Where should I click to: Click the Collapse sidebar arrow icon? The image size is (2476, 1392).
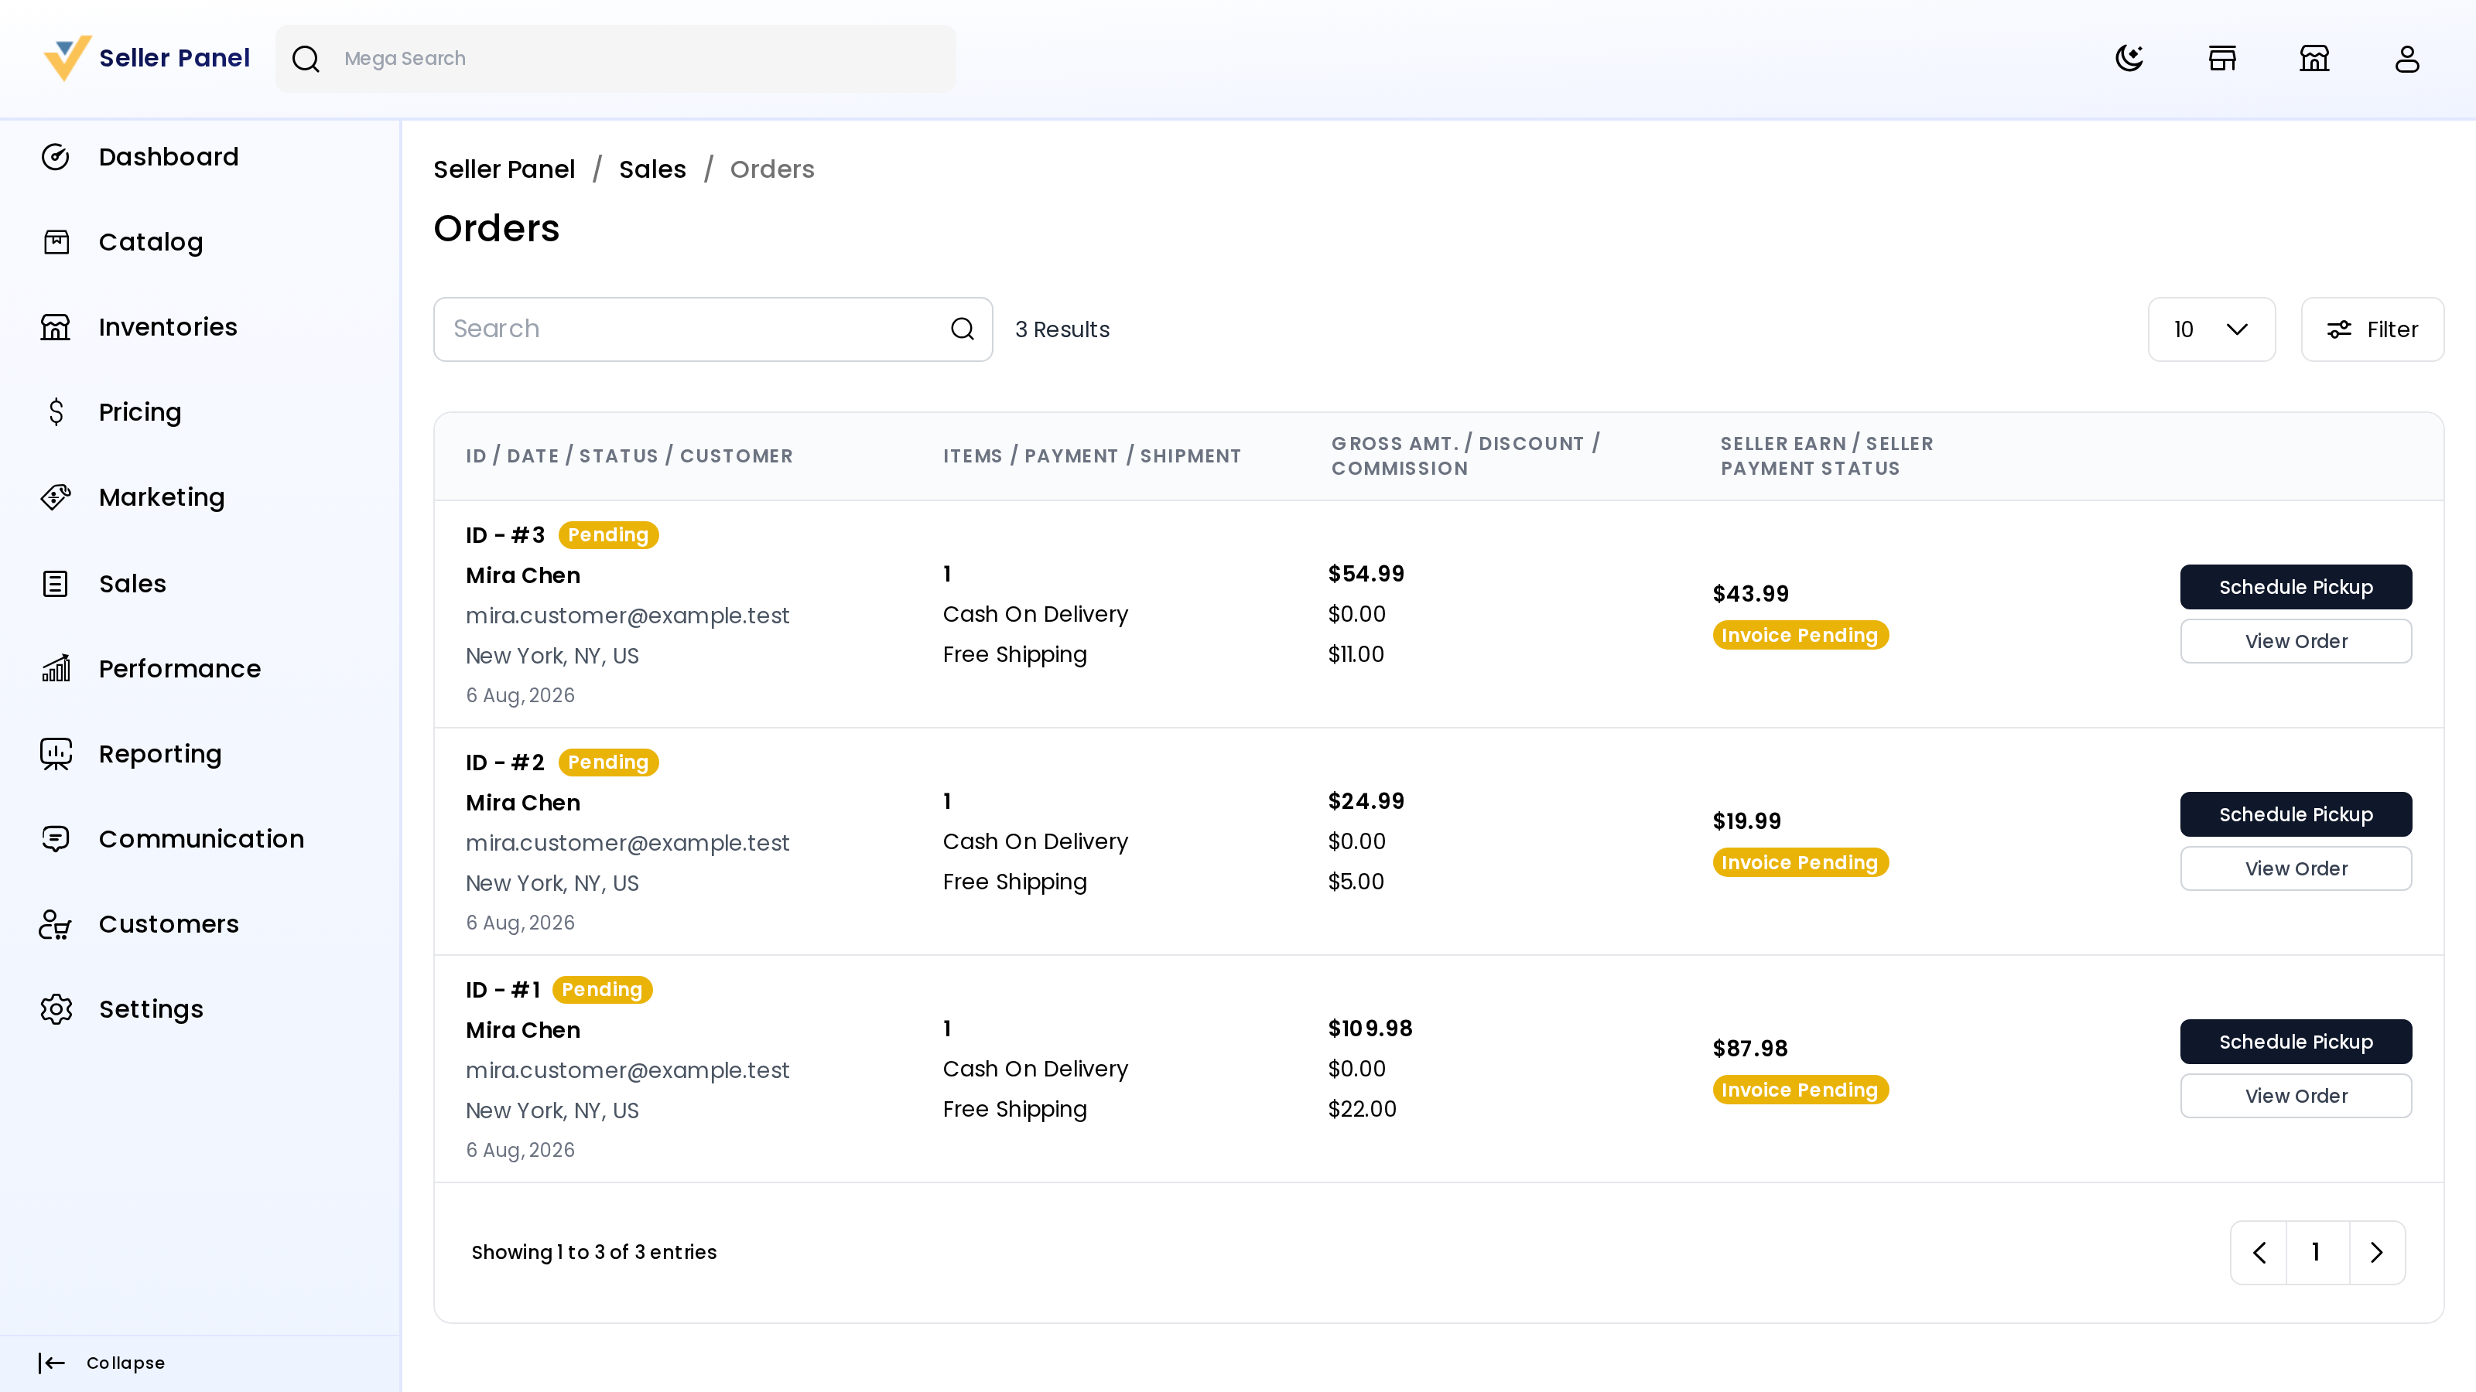coord(51,1362)
